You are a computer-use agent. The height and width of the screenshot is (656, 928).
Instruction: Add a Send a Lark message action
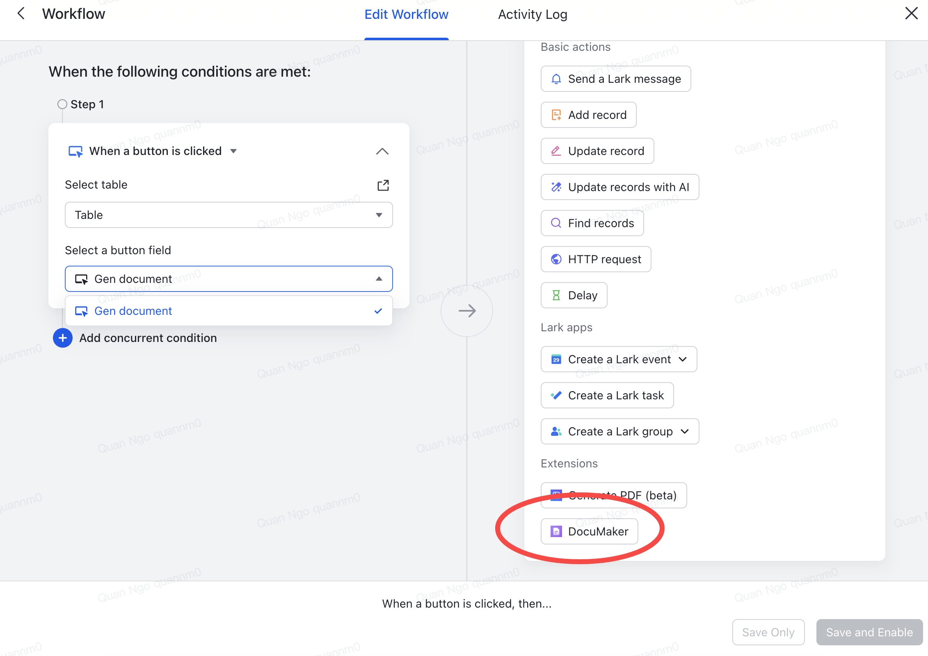pyautogui.click(x=615, y=79)
